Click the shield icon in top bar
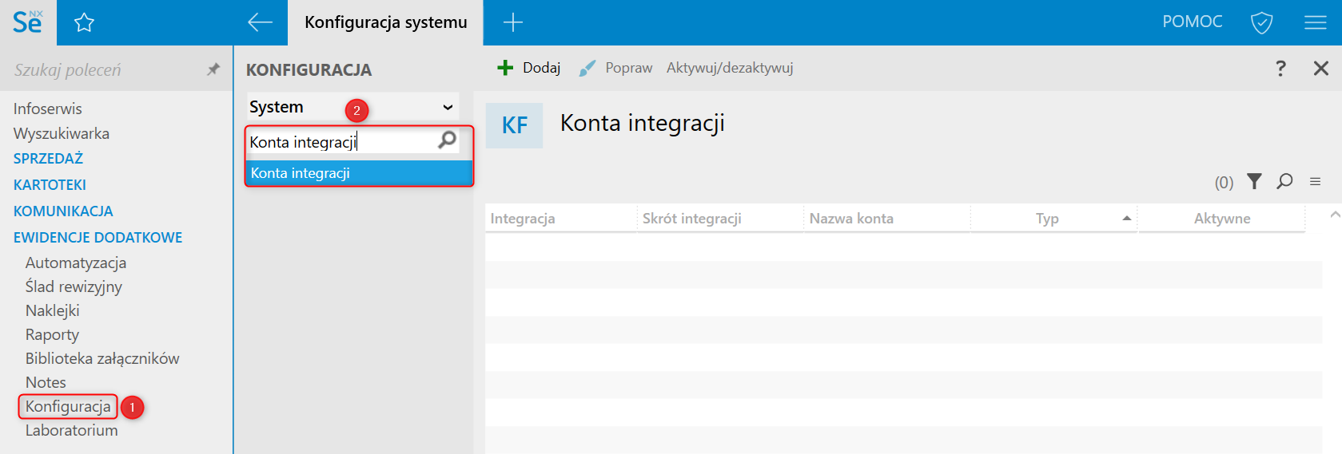The height and width of the screenshot is (454, 1342). [1261, 22]
